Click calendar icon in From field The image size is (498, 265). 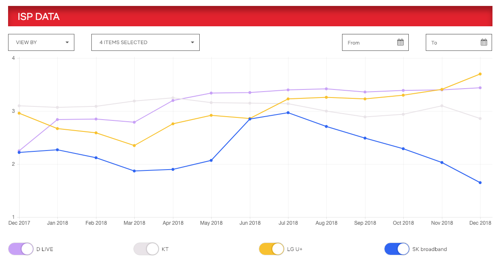(400, 42)
